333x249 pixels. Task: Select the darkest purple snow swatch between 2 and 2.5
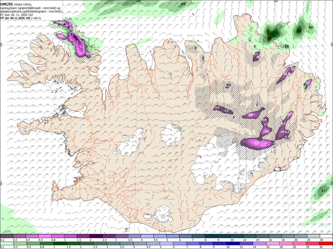tap(96, 236)
